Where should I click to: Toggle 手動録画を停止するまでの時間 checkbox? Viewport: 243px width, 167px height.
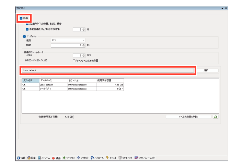tap(27, 29)
